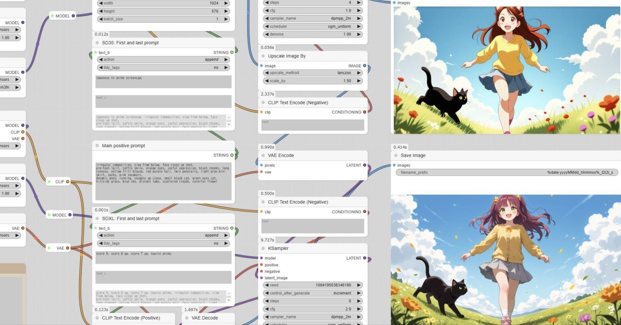This screenshot has height=325, width=621.
Task: Collapse the SD35: First and last prompt node
Action: [x=97, y=43]
